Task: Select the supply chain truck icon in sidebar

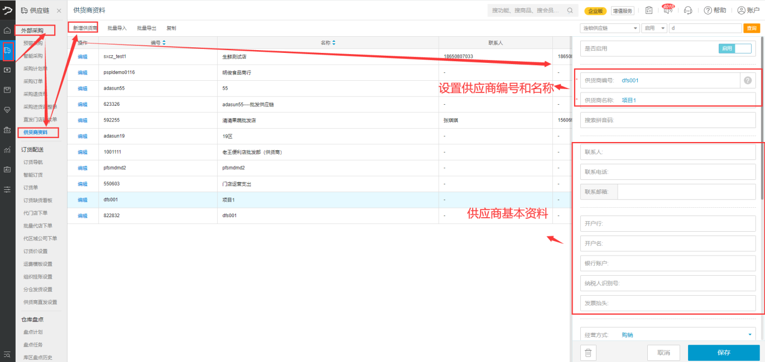Action: point(7,50)
